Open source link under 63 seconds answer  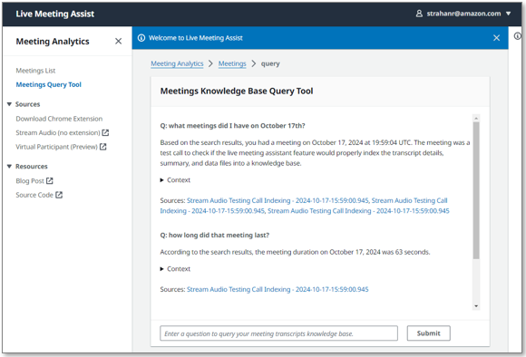click(x=278, y=289)
